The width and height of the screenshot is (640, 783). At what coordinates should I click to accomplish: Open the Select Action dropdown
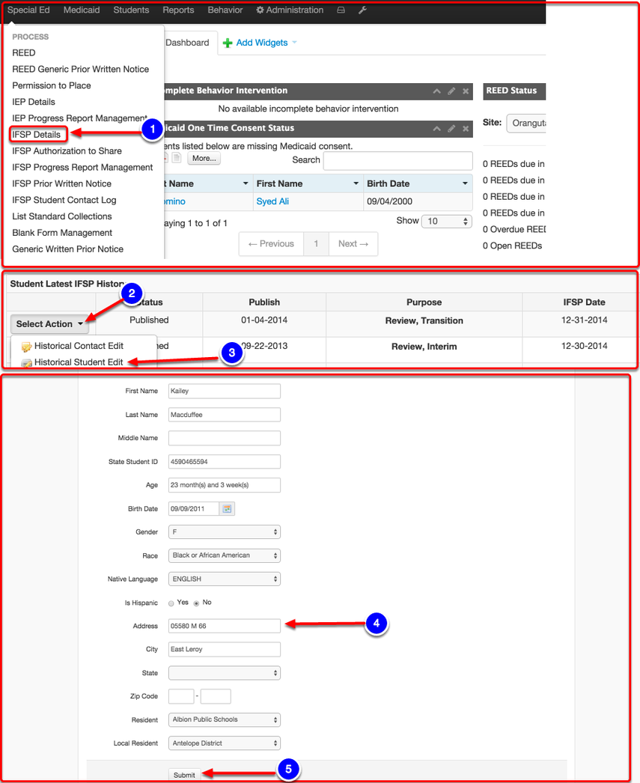coord(49,324)
